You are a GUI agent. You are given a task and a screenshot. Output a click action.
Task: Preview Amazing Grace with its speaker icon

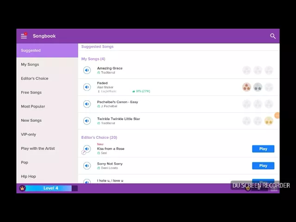(87, 70)
